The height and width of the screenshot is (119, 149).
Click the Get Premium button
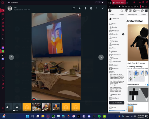[x=117, y=103]
